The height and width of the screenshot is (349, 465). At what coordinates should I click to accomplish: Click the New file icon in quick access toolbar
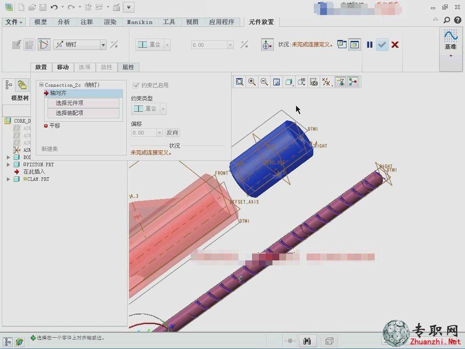(x=21, y=7)
